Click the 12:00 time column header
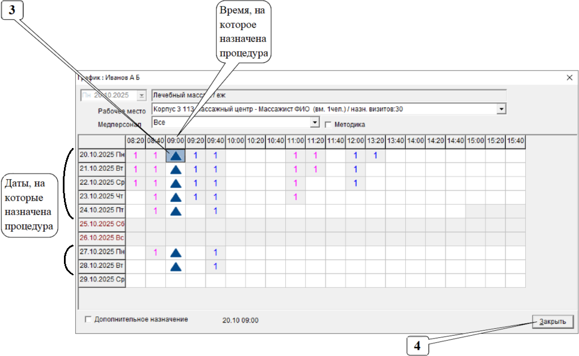Image resolution: width=579 pixels, height=356 pixels. [x=355, y=140]
